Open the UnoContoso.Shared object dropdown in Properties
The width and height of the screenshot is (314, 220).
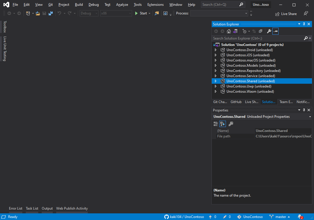pyautogui.click(x=310, y=117)
